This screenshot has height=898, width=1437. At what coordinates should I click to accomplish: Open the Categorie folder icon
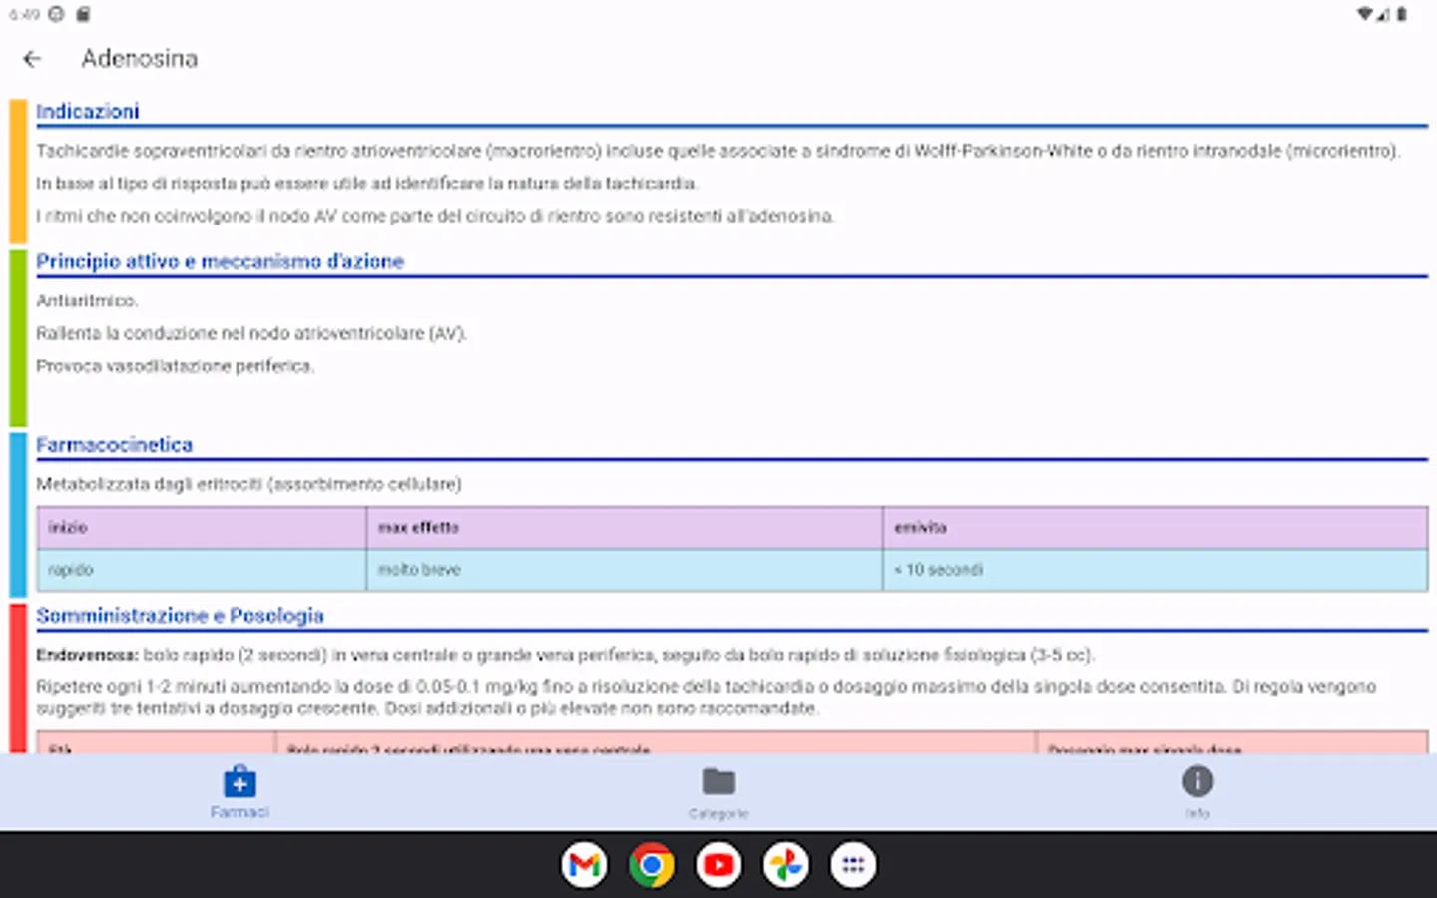(718, 783)
